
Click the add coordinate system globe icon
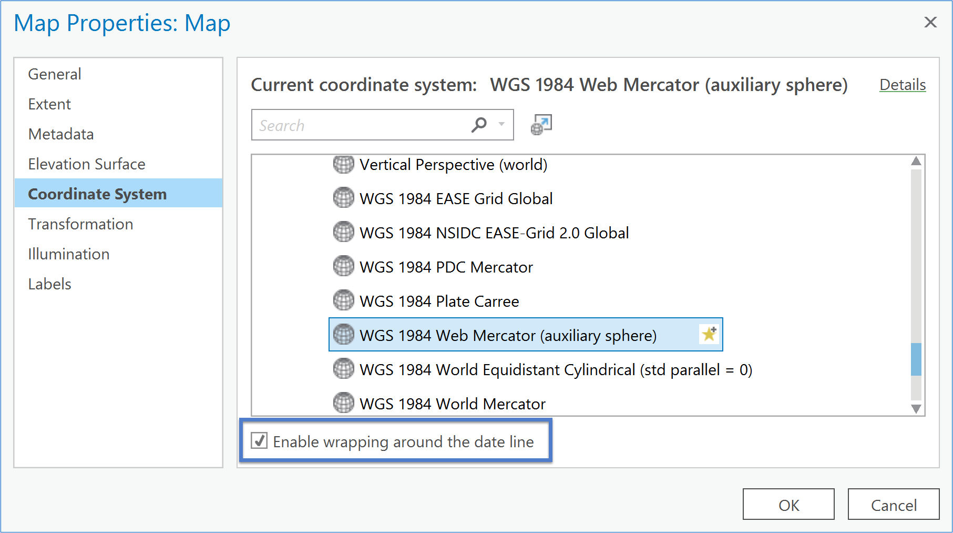click(541, 125)
